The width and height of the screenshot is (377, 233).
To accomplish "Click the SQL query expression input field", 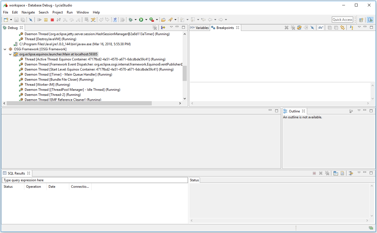I will tap(95, 180).
